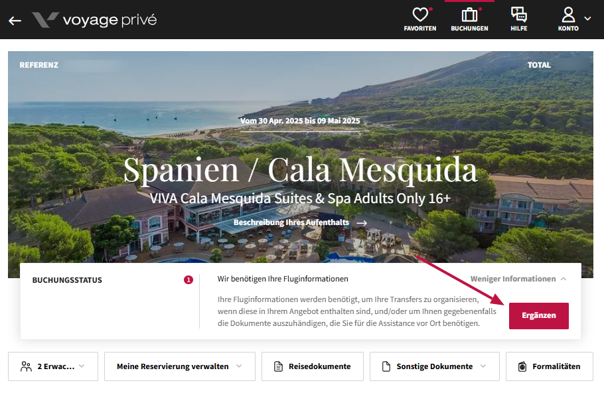Open Favoriten heart icon
The height and width of the screenshot is (393, 604).
coord(419,15)
